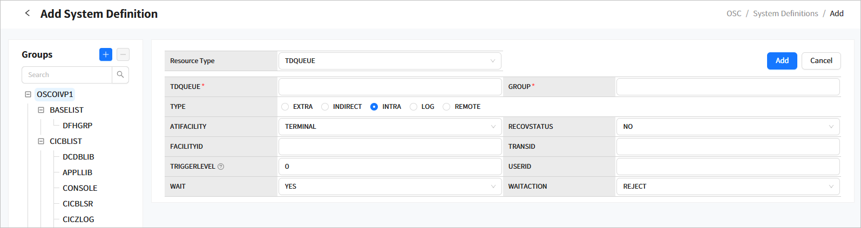The width and height of the screenshot is (861, 228).
Task: Select the INDIRECT type radio button
Action: [325, 107]
